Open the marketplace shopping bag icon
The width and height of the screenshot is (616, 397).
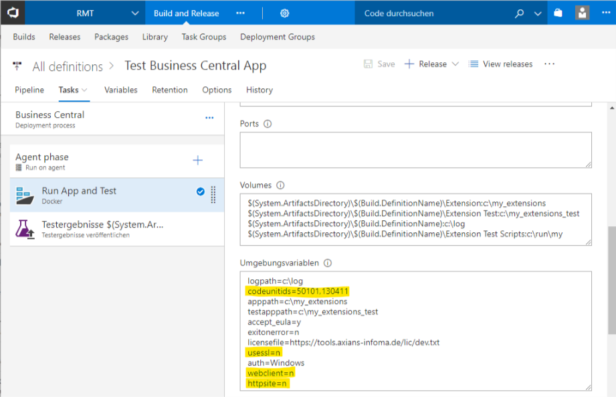(558, 13)
